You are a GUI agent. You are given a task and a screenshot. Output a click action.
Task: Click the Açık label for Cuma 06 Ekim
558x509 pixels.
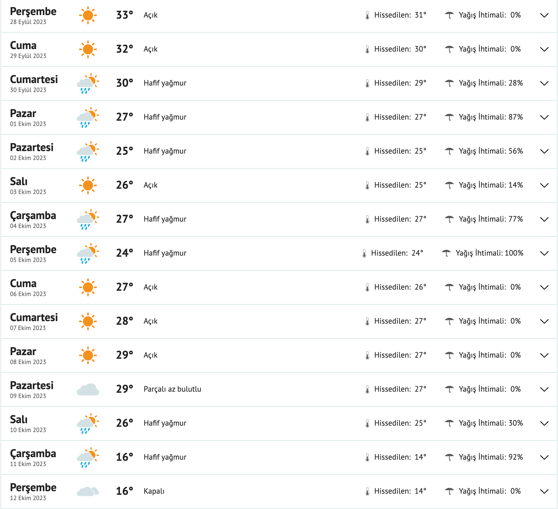150,287
